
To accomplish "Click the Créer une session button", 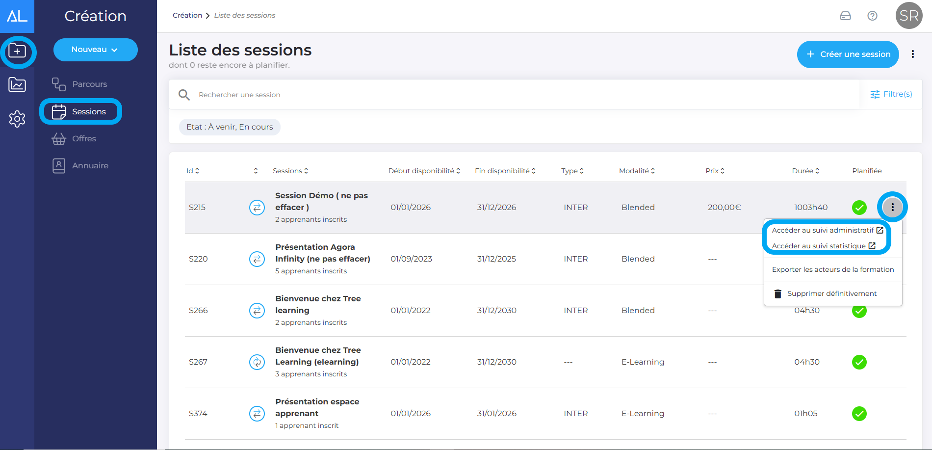I will tap(848, 54).
